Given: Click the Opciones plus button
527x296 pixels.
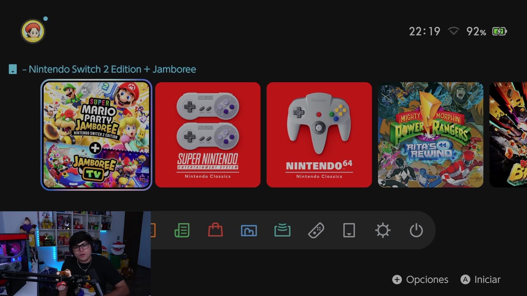Looking at the screenshot, I should (x=420, y=280).
